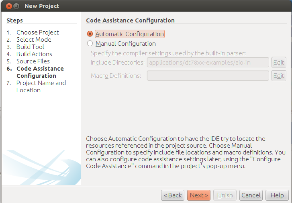Click the minimize button in the title bar
Image resolution: width=292 pixels, height=203 pixels.
pos(16,6)
